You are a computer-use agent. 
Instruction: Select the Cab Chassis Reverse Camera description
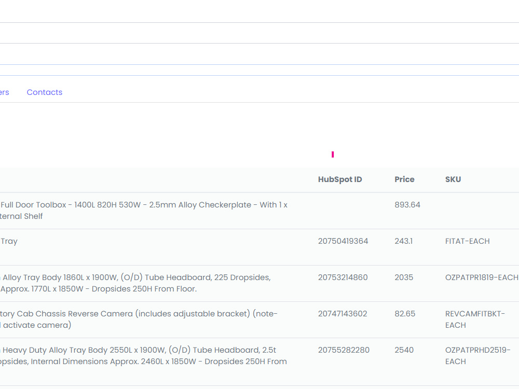point(139,319)
